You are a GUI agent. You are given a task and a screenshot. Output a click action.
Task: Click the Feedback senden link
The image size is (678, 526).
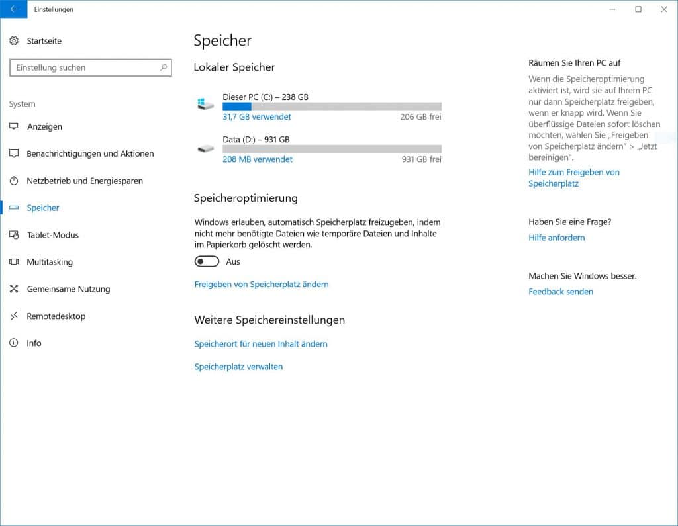click(x=560, y=292)
